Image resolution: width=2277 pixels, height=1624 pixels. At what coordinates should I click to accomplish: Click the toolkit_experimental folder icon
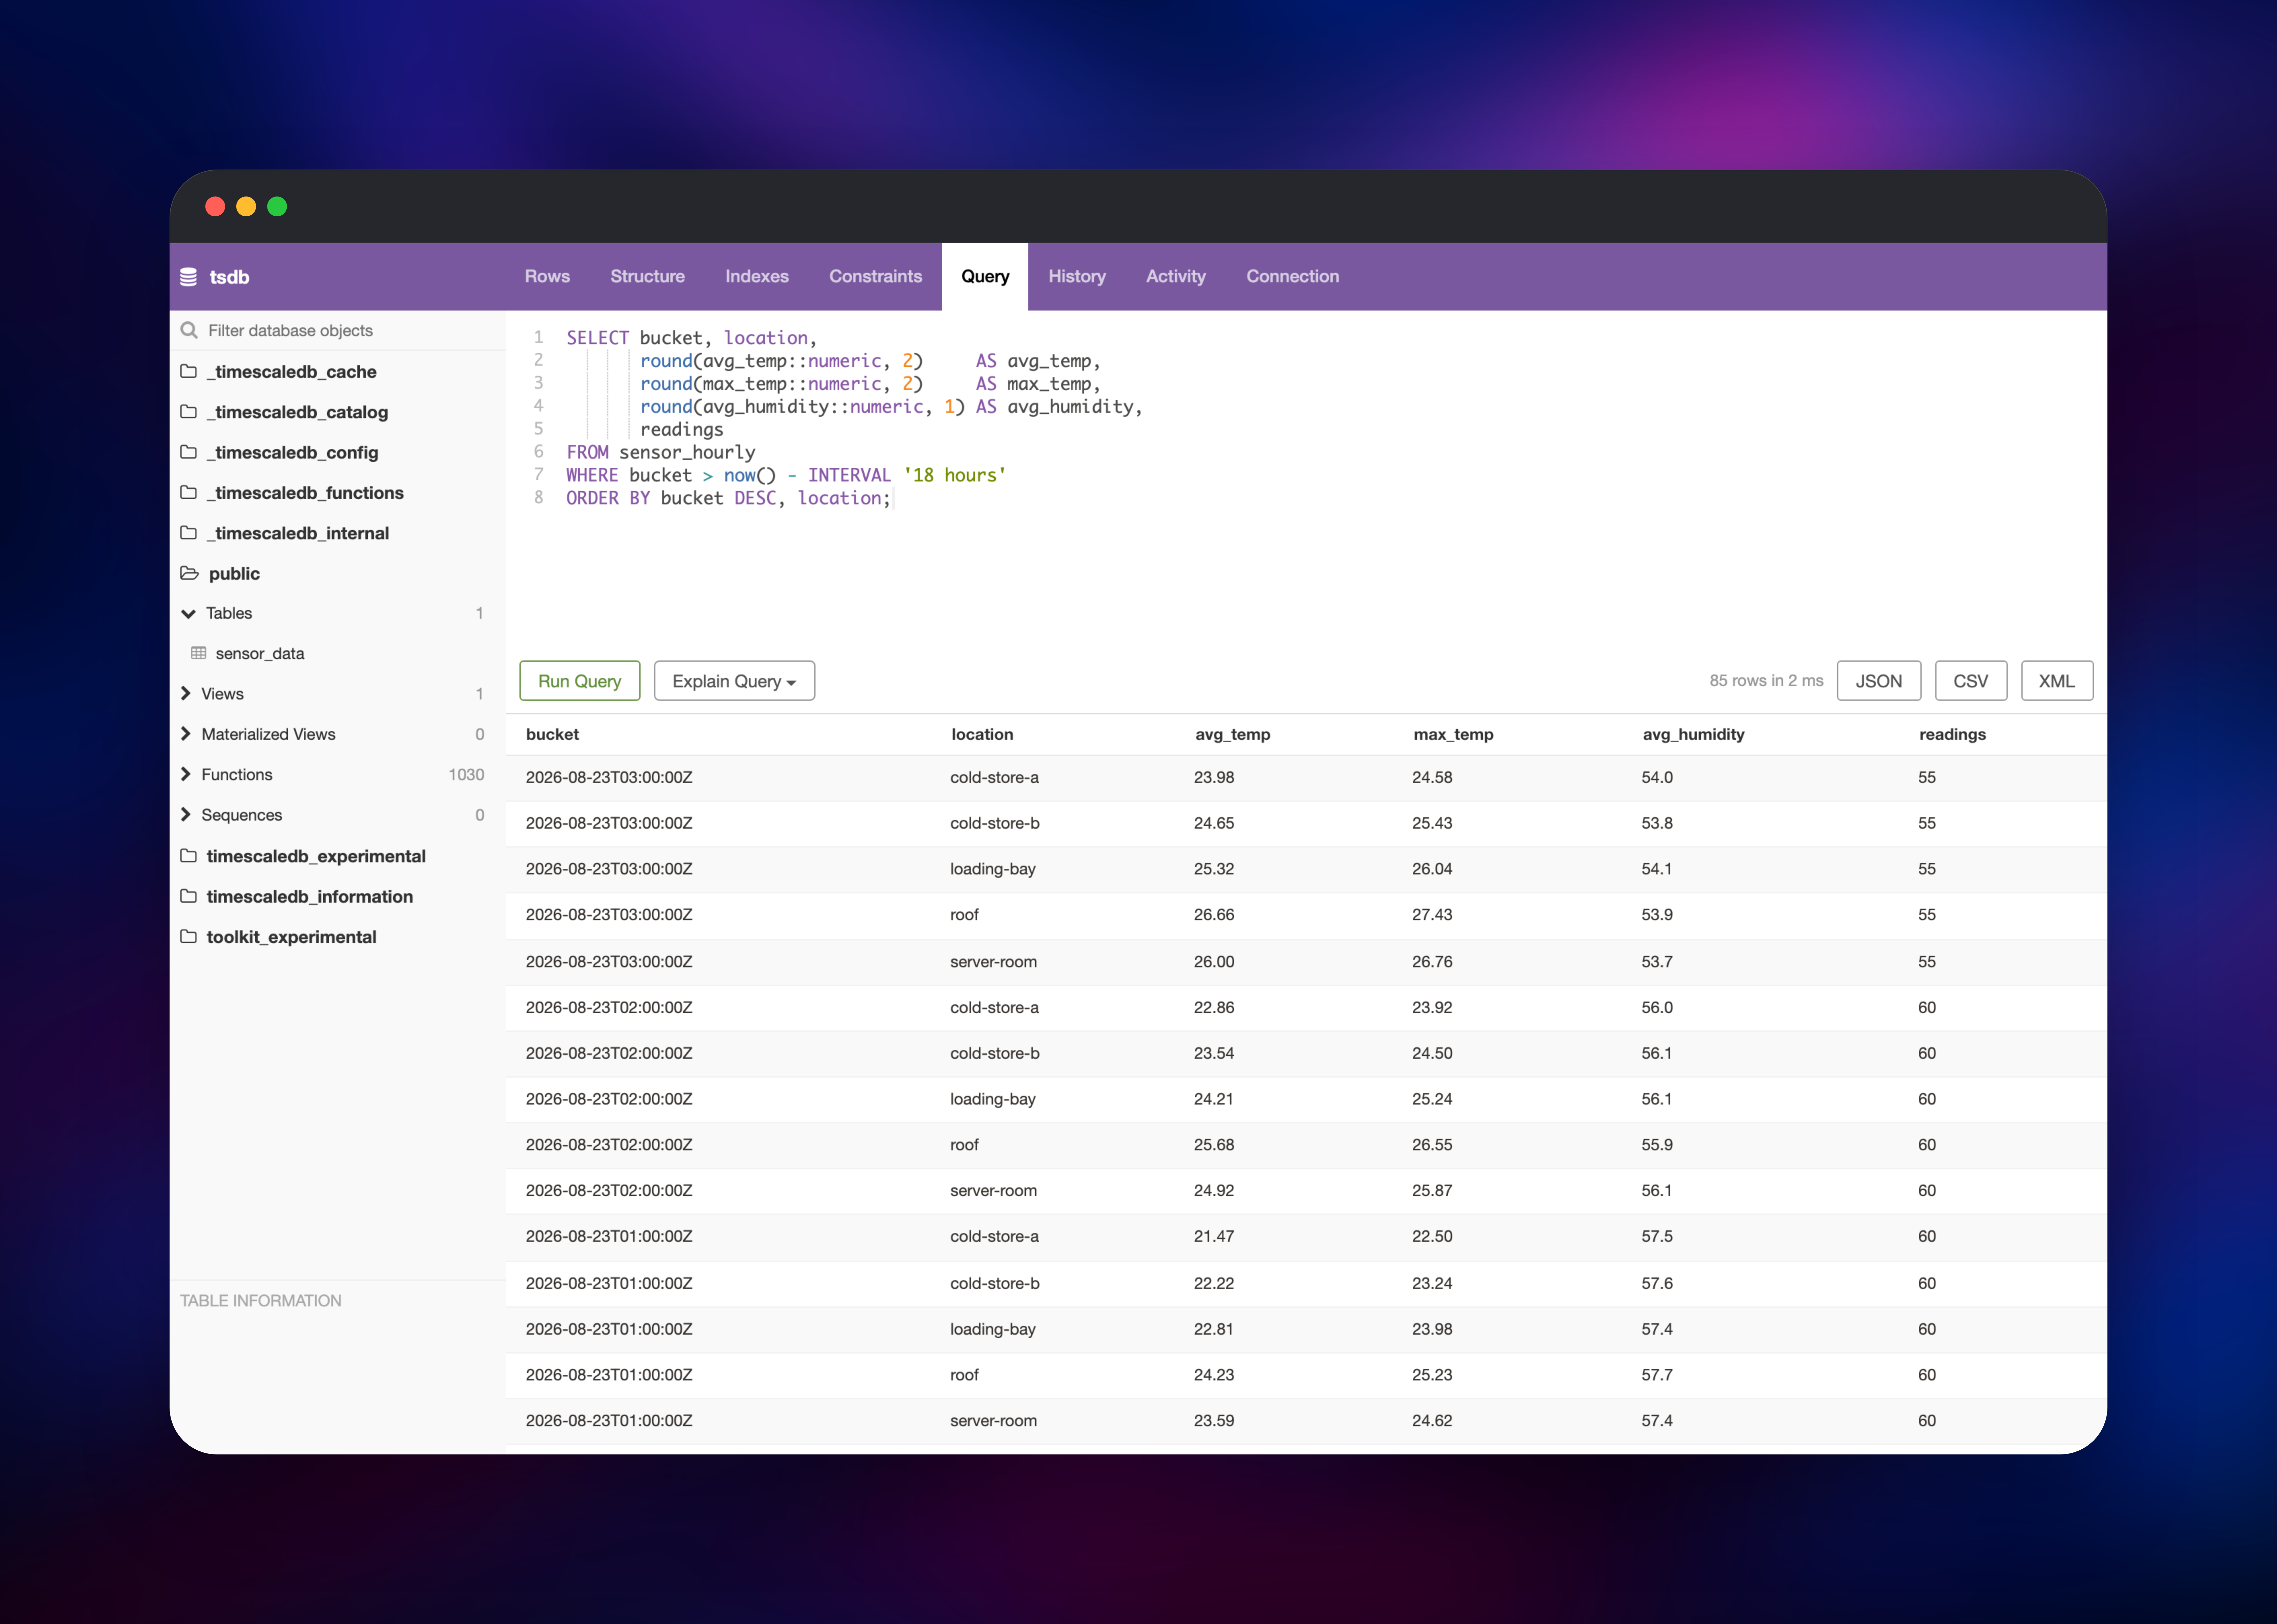click(x=188, y=937)
